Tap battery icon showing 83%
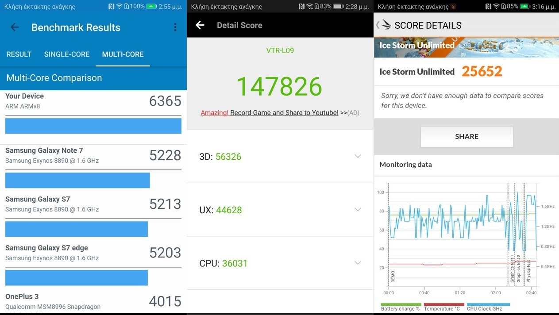Image resolution: width=559 pixels, height=315 pixels. [x=338, y=7]
